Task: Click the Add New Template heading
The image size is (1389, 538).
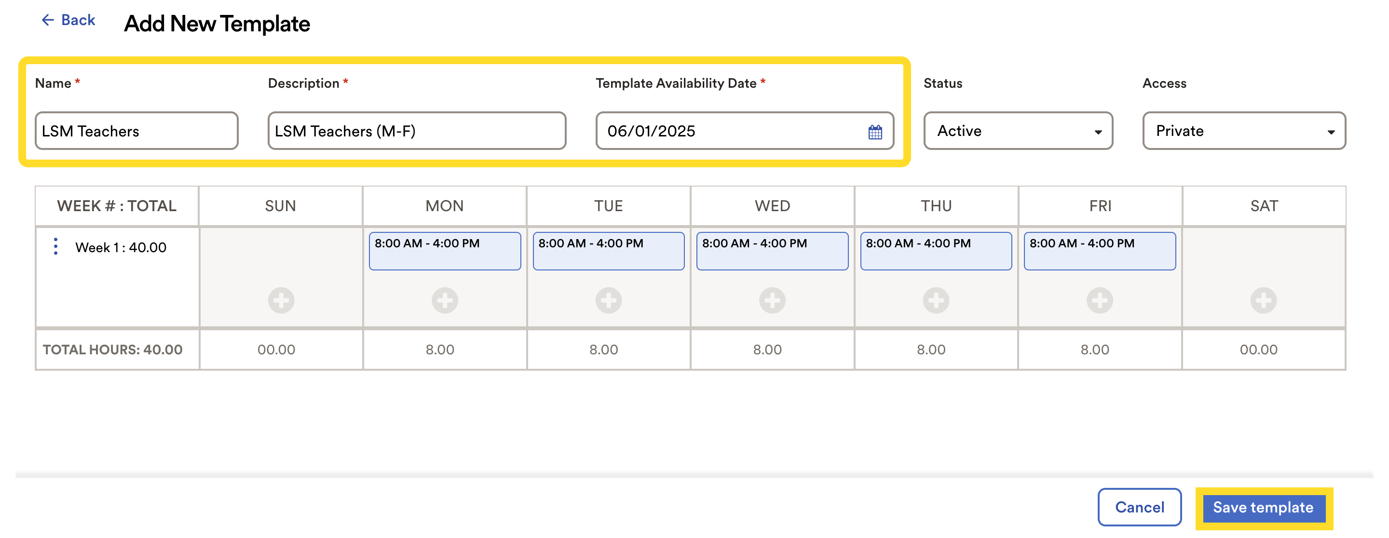Action: pos(217,24)
